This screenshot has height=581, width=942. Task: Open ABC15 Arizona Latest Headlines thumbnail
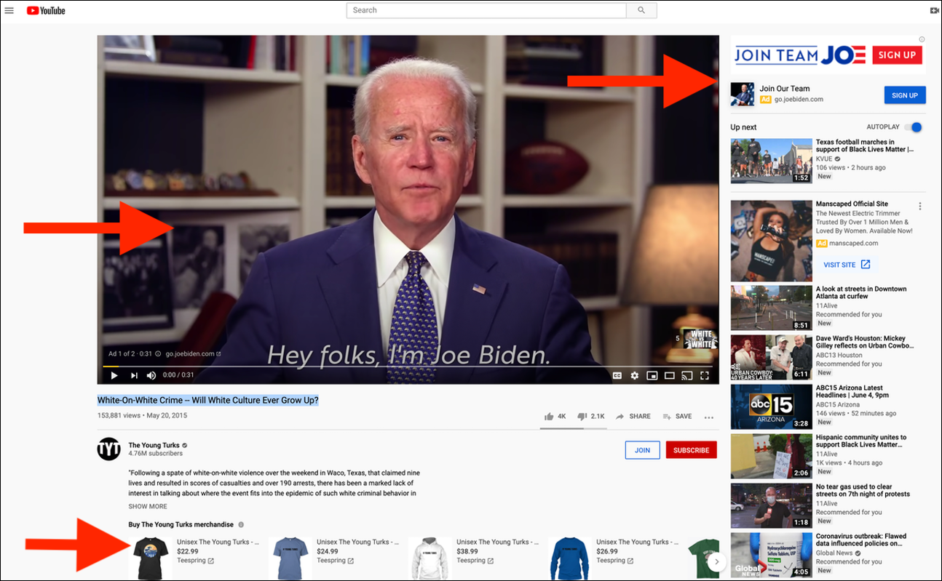(x=771, y=406)
